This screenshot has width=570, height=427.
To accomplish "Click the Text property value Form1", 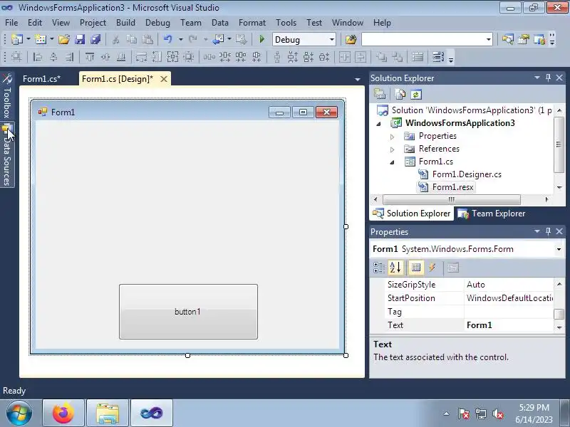I will click(509, 325).
